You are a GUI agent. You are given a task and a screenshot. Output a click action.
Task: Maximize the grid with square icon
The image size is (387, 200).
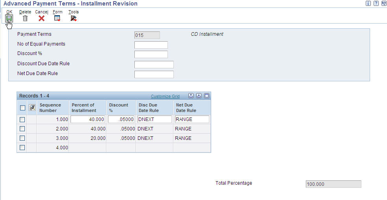207,96
